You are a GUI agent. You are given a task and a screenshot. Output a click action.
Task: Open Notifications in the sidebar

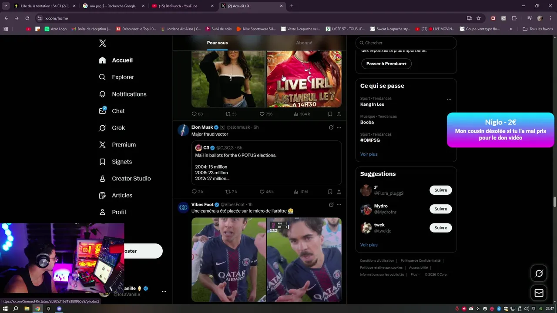(122, 94)
